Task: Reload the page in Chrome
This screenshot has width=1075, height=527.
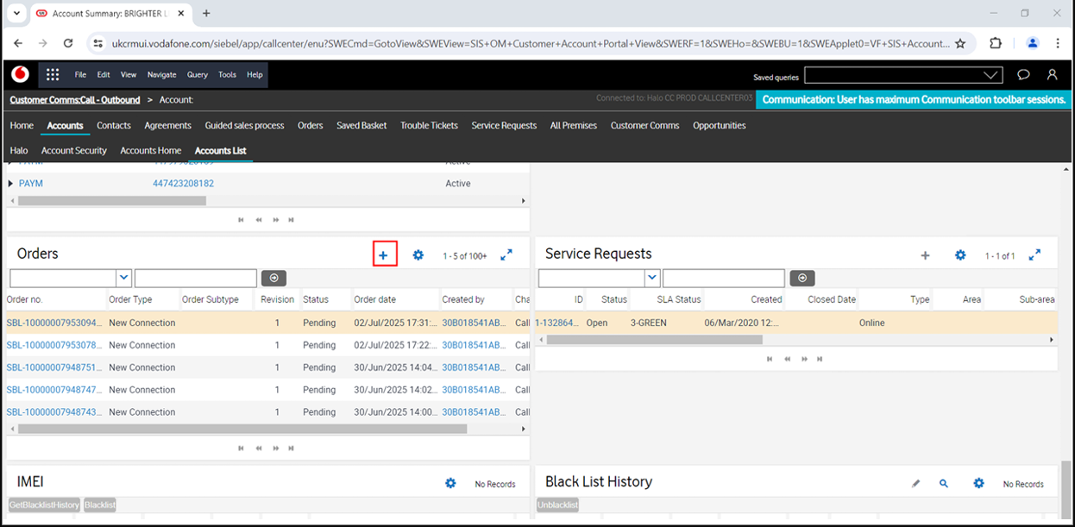Action: tap(68, 43)
